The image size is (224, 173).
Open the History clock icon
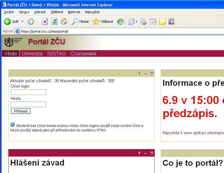(120, 22)
